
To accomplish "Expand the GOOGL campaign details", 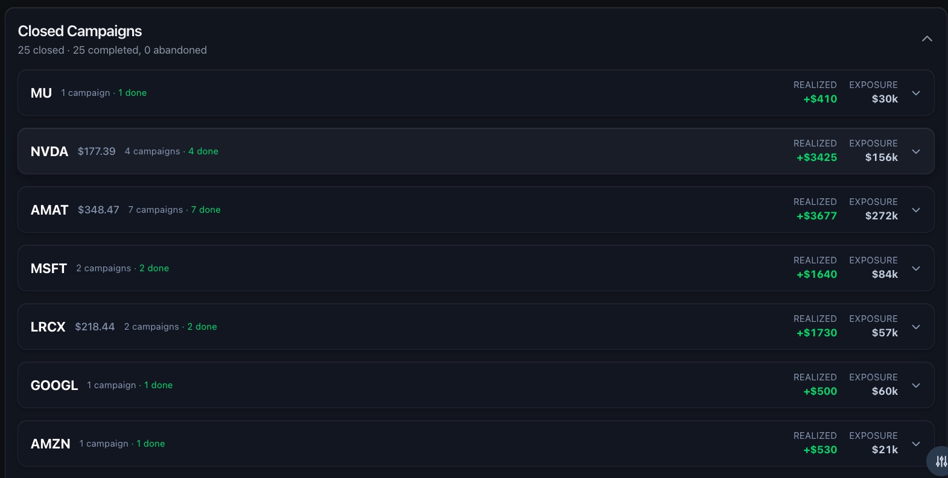I will (x=916, y=385).
